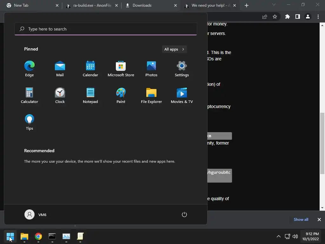This screenshot has width=325, height=244.
Task: Expand All apps list
Action: 174,49
